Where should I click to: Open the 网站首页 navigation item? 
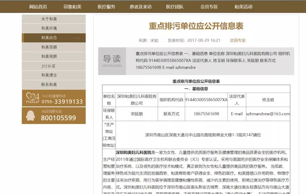(x=38, y=7)
